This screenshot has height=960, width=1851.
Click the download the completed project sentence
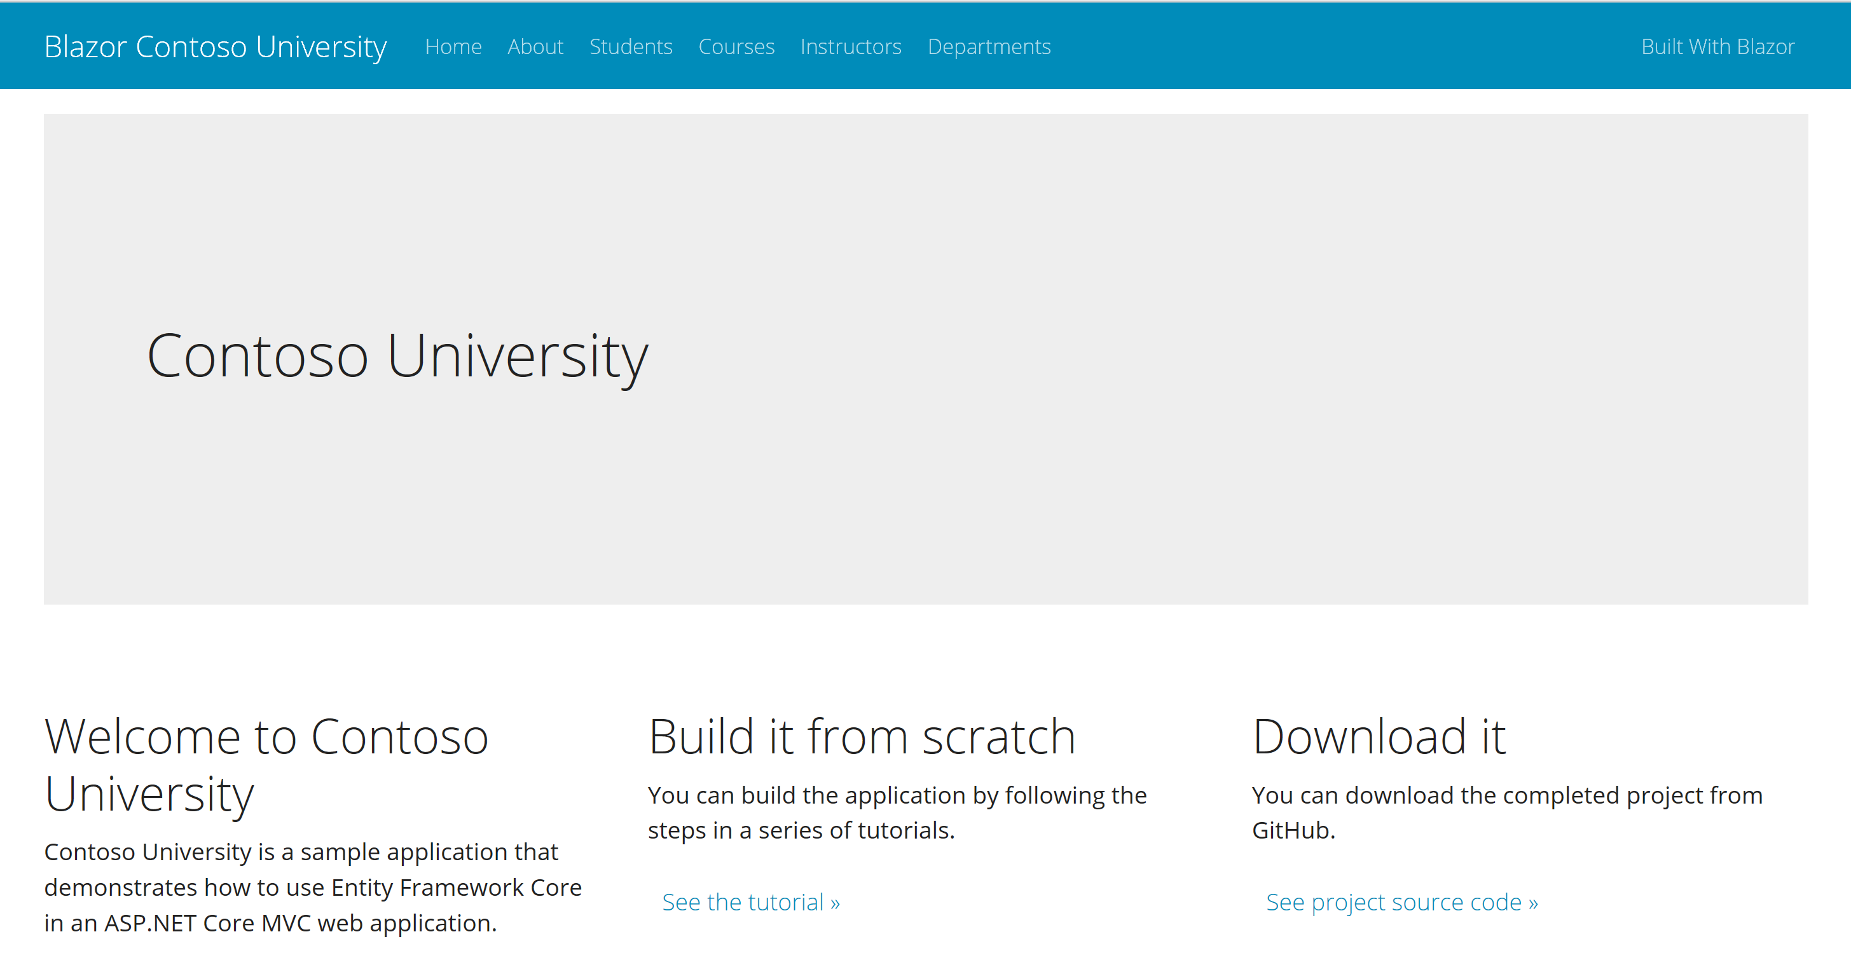point(1506,795)
